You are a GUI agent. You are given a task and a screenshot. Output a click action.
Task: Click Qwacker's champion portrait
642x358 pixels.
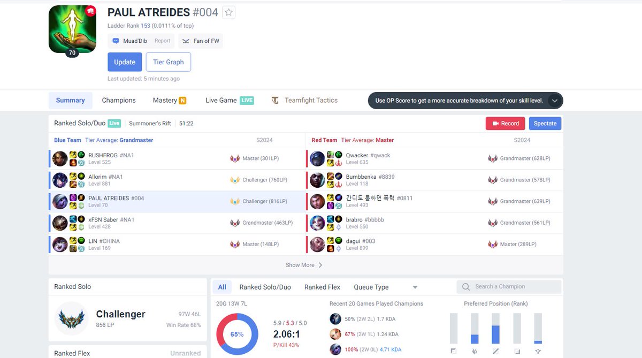(317, 158)
